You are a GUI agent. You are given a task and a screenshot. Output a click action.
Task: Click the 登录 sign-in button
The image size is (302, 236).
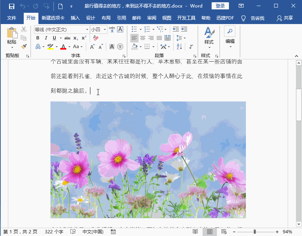tap(220, 6)
